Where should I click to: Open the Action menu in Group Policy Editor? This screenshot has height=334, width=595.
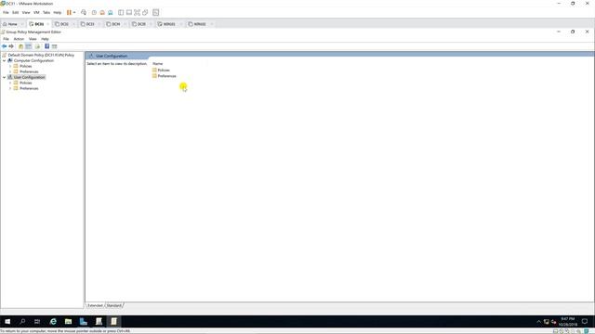click(19, 39)
